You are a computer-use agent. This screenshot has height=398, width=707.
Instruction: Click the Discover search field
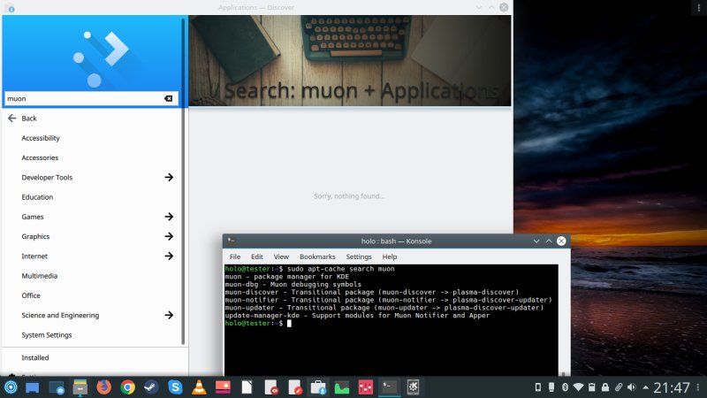click(84, 99)
